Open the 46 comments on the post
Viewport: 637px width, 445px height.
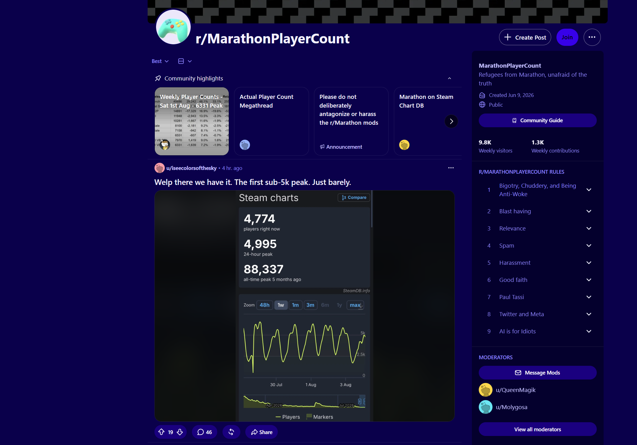(204, 432)
